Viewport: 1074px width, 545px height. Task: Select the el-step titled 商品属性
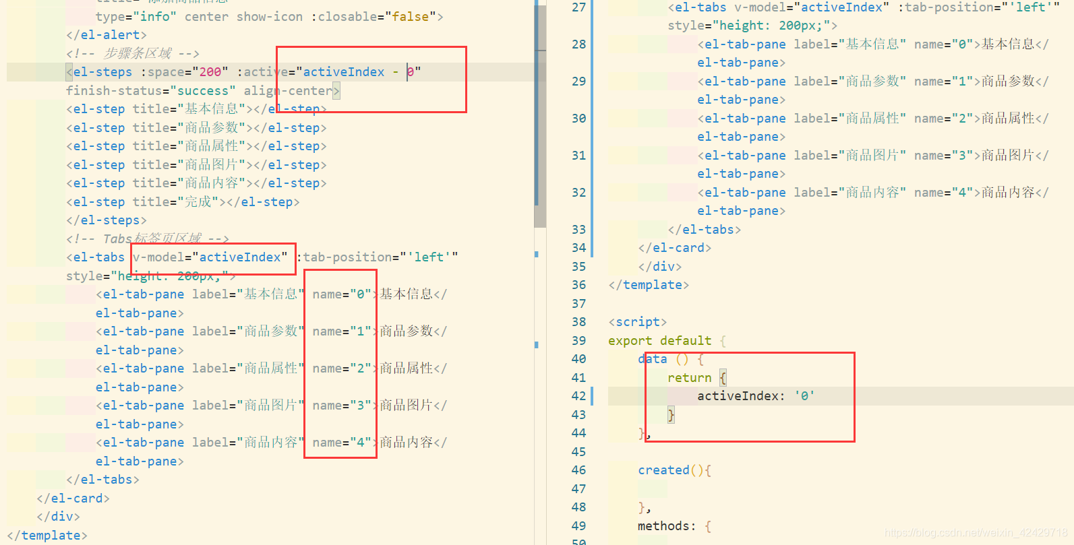[x=196, y=146]
